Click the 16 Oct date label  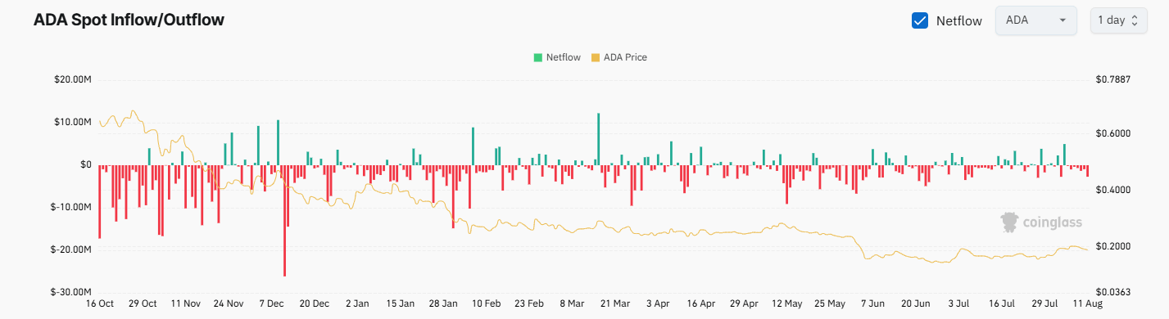100,303
